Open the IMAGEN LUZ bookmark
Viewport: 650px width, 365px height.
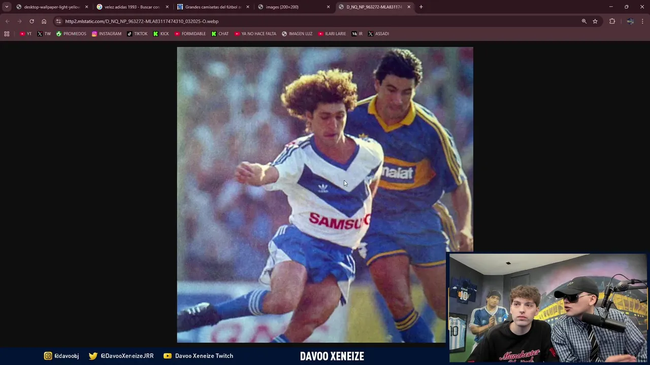click(297, 34)
